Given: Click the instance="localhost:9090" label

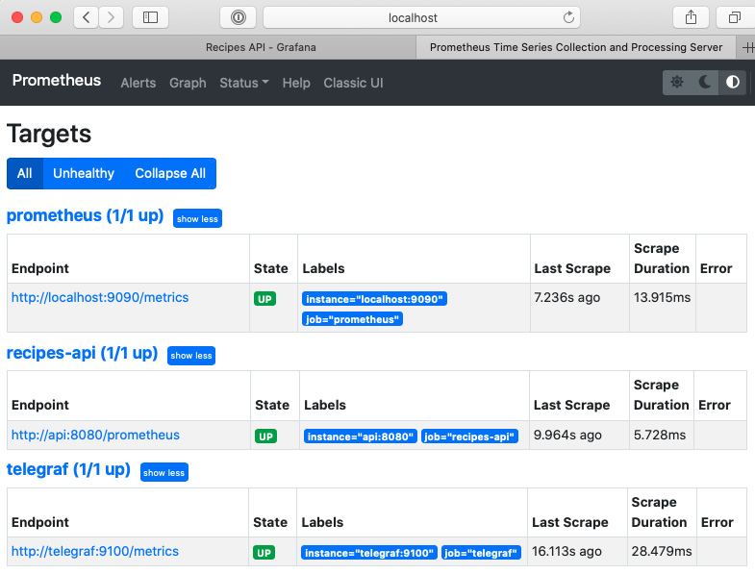Looking at the screenshot, I should pos(374,299).
